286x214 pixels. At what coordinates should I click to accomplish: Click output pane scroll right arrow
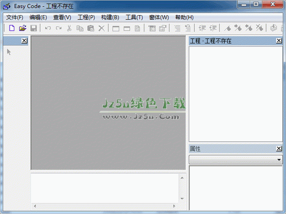pyautogui.click(x=174, y=206)
